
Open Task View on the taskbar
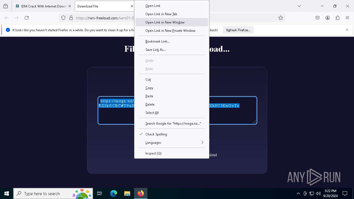point(100,193)
